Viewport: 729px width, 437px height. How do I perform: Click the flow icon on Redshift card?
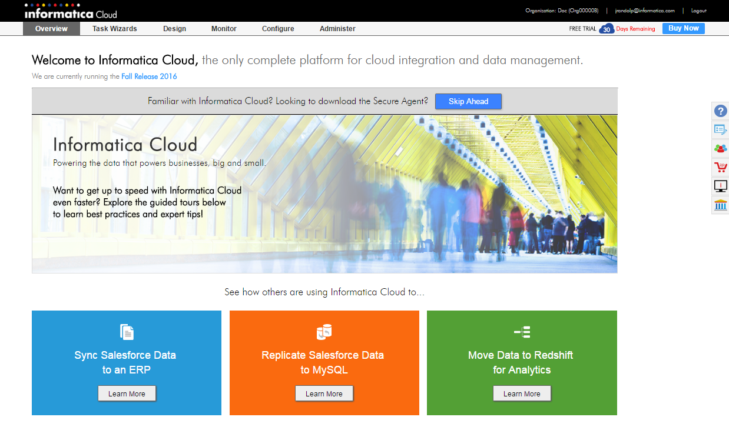click(522, 332)
